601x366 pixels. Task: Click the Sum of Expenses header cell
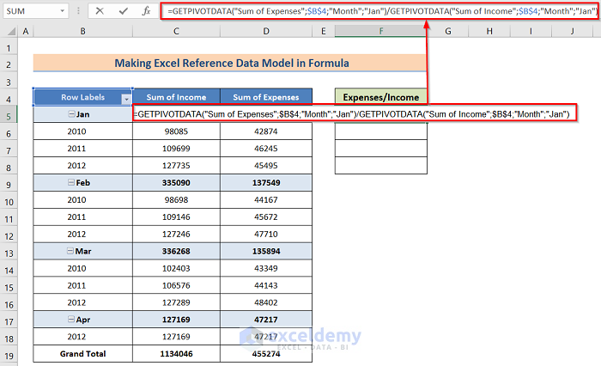[265, 97]
